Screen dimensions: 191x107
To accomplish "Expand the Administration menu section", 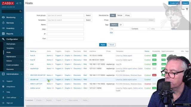I will (21, 74).
